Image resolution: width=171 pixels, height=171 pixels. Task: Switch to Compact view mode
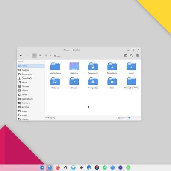40,56
